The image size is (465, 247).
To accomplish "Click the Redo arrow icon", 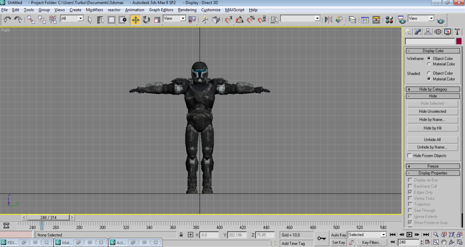I will click(18, 19).
